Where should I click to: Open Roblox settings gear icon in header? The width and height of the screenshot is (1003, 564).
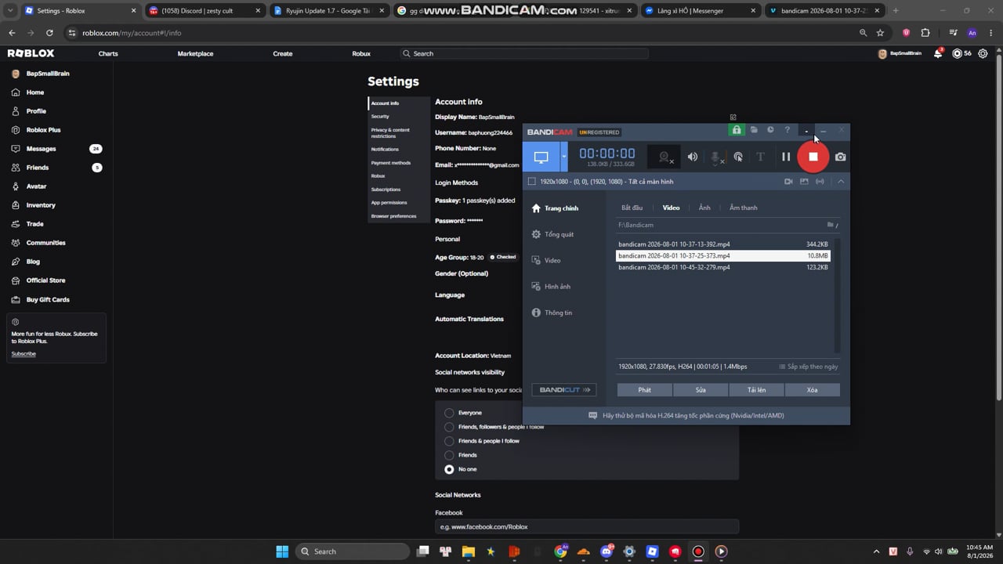click(x=983, y=53)
